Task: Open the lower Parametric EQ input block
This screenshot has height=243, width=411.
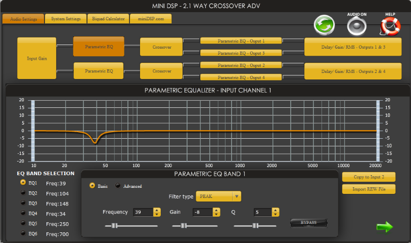Action: [99, 70]
